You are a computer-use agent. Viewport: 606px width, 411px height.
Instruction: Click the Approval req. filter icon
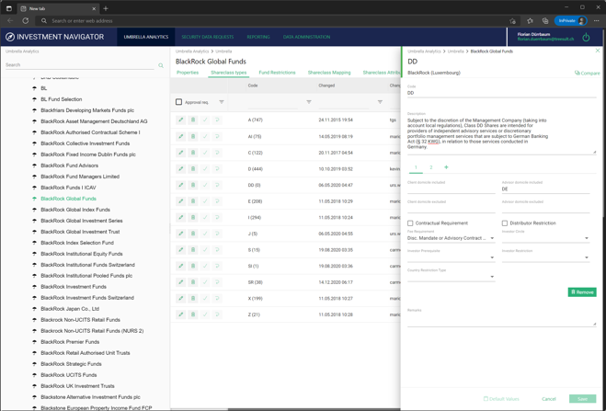pyautogui.click(x=222, y=102)
